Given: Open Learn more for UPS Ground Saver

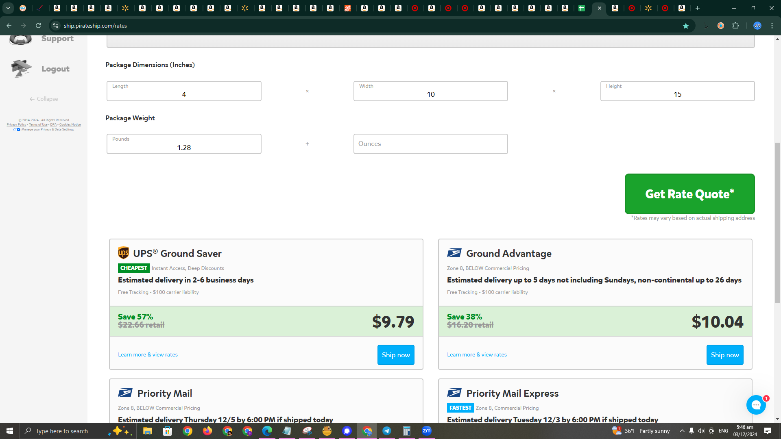Looking at the screenshot, I should (x=148, y=354).
